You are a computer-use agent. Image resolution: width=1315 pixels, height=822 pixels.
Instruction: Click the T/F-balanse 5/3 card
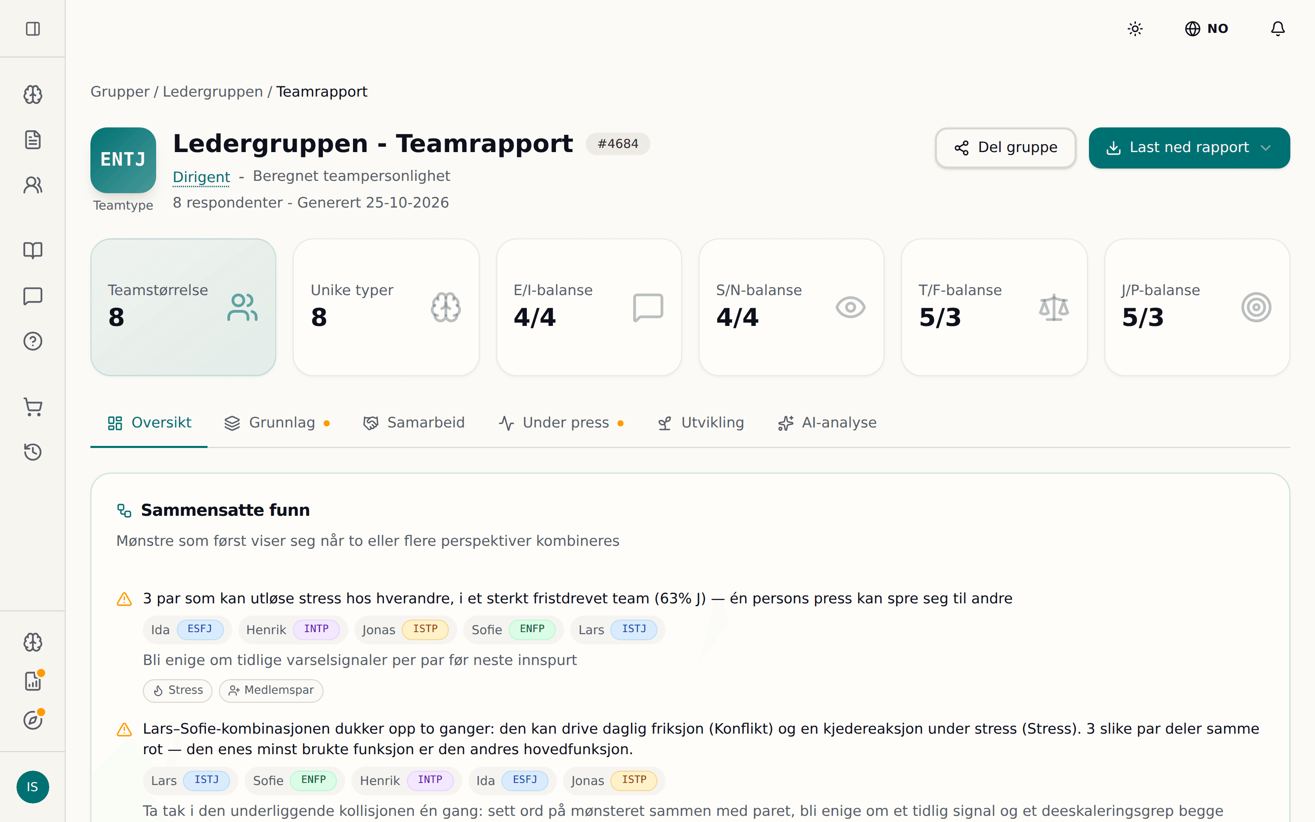[994, 307]
